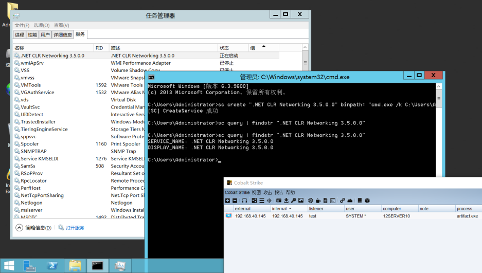
Task: Switch to the 详细信息 tab
Action: [63, 34]
